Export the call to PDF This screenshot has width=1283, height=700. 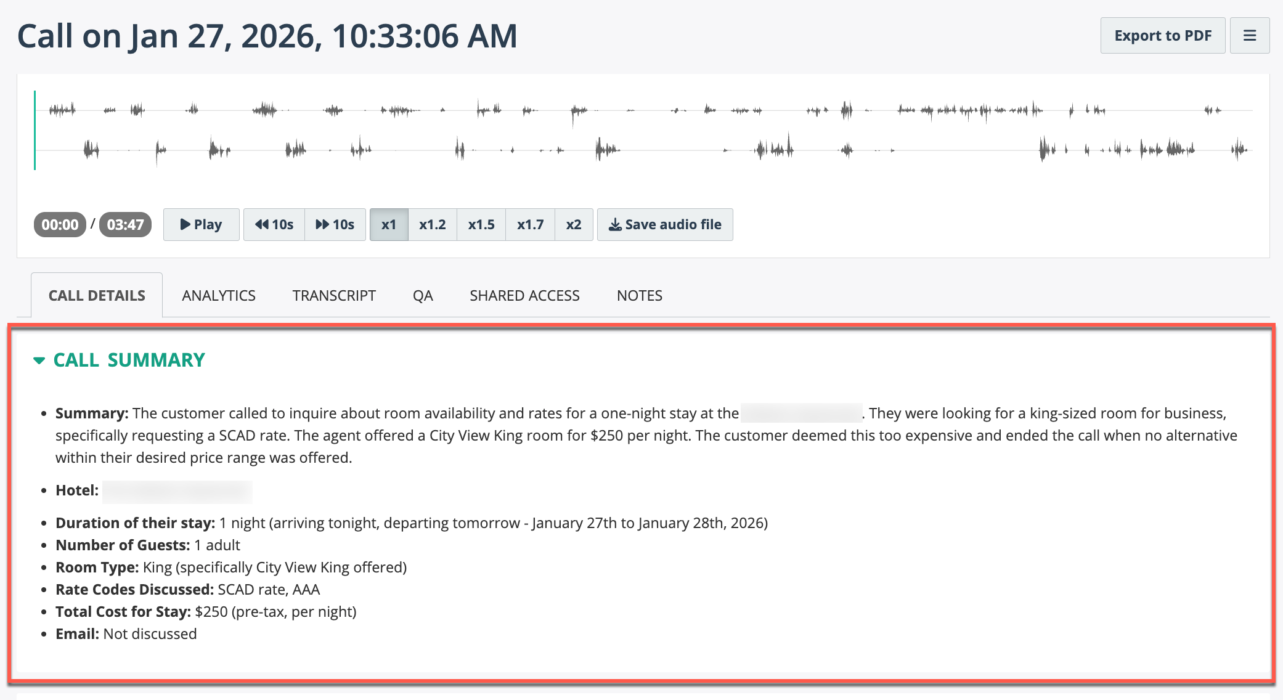(1162, 36)
